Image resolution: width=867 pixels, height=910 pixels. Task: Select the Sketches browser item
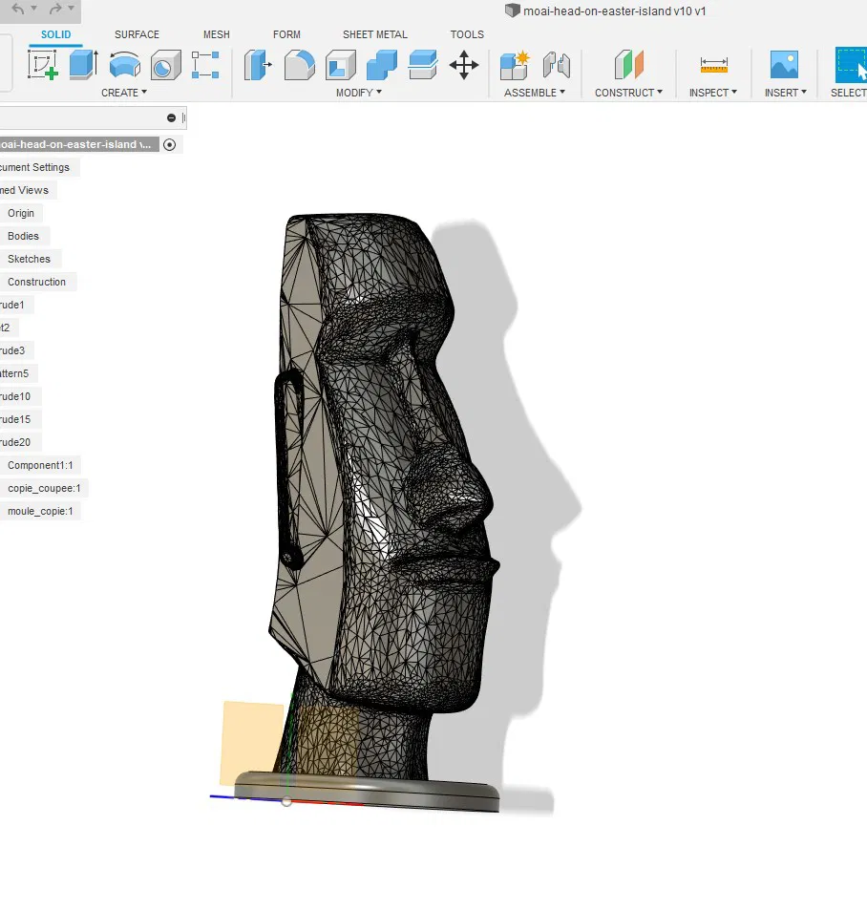(x=29, y=259)
